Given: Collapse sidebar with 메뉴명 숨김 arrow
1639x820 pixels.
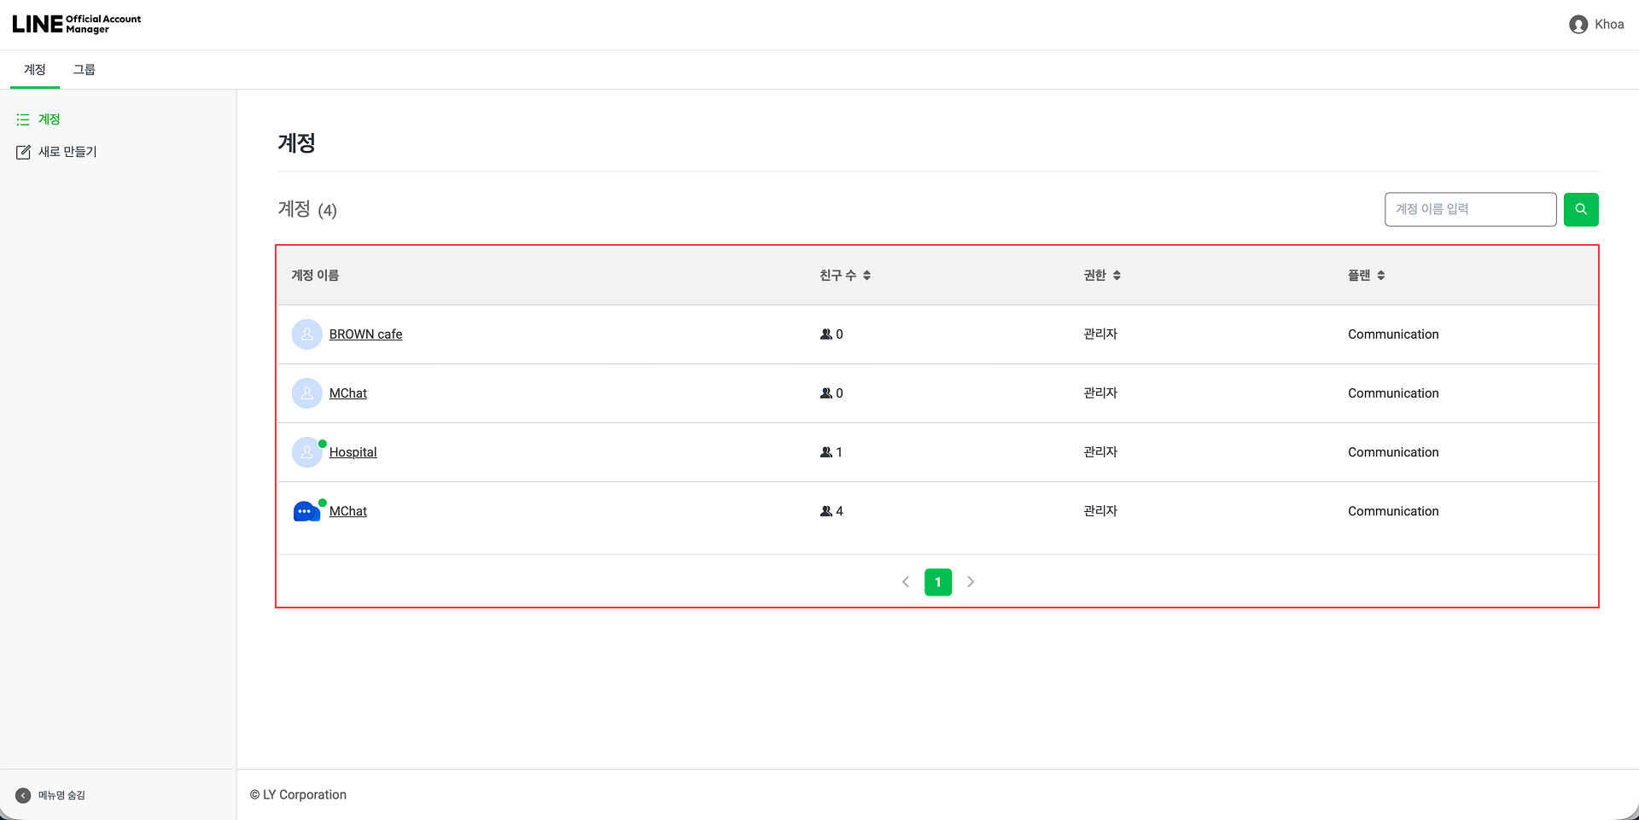Looking at the screenshot, I should point(23,795).
